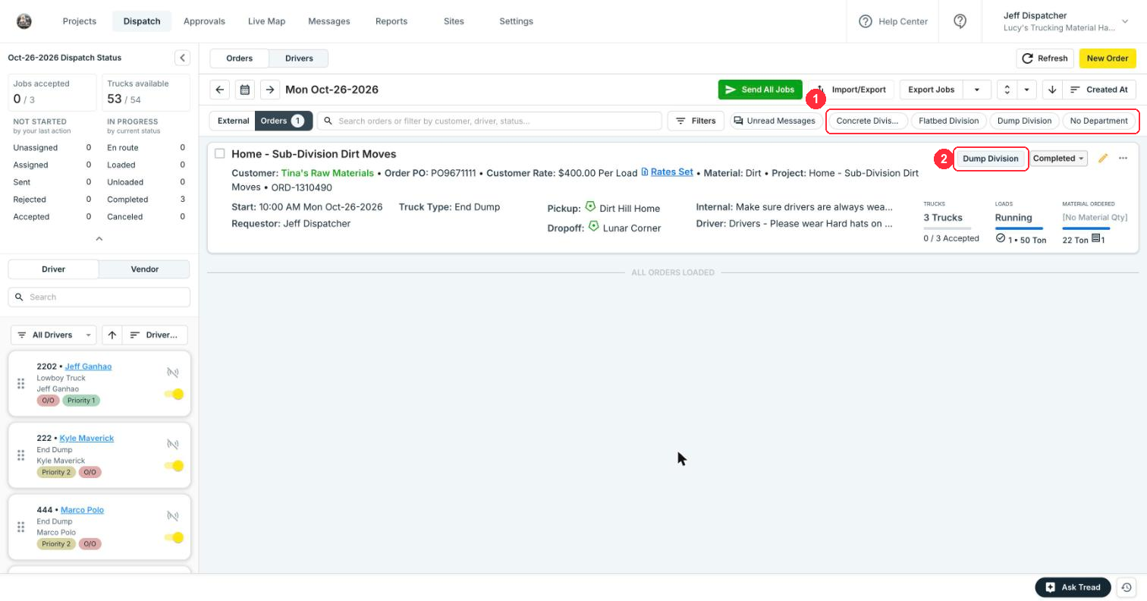Click the loads completed checkmark icon
This screenshot has width=1147, height=601.
coord(1001,238)
